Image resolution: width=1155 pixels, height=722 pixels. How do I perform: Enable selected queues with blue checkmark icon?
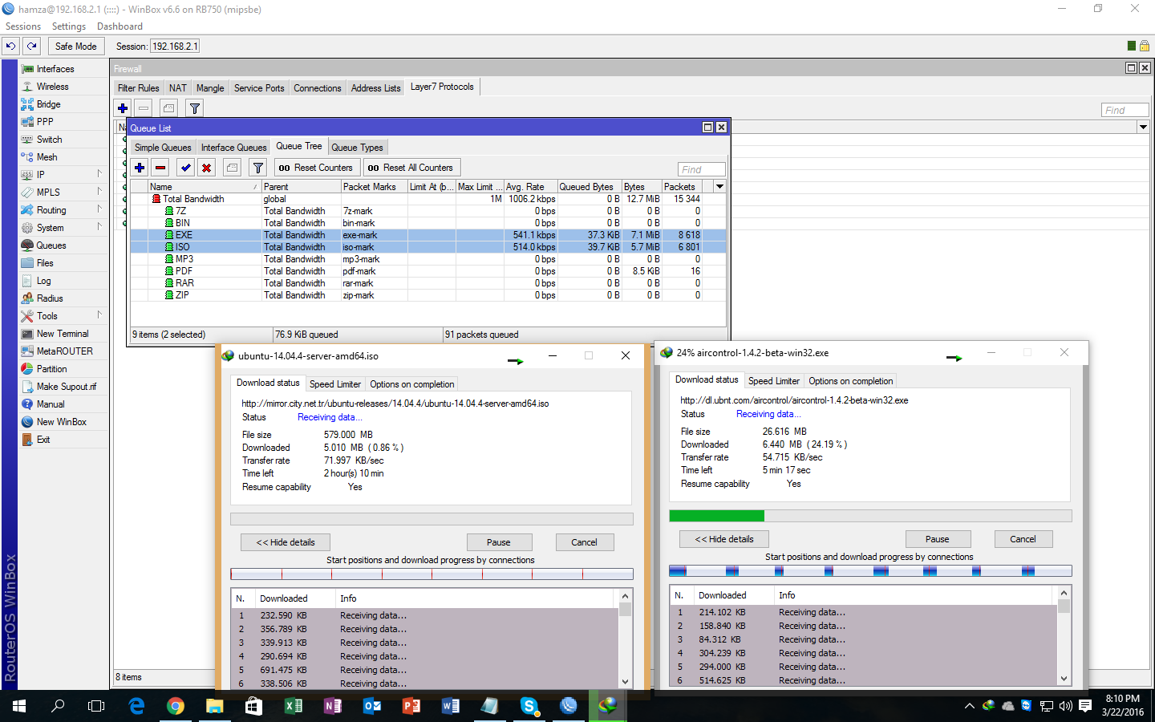click(186, 168)
